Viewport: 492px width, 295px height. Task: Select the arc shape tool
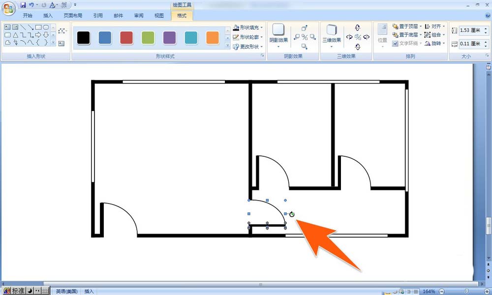(x=23, y=42)
